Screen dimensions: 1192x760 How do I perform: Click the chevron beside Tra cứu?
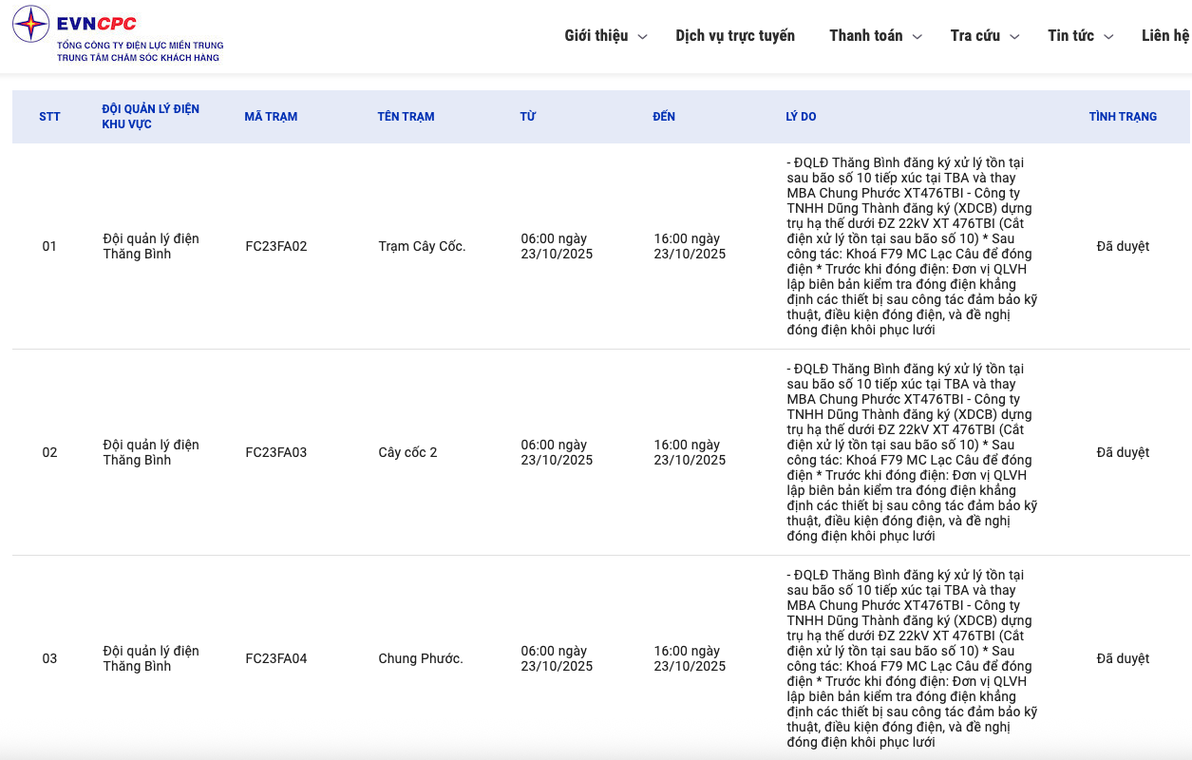tap(1014, 37)
